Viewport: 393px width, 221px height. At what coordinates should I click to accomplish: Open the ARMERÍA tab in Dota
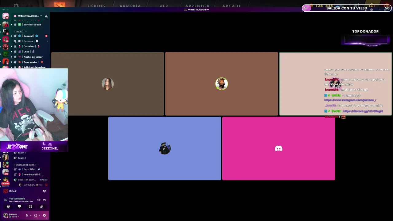pos(130,6)
